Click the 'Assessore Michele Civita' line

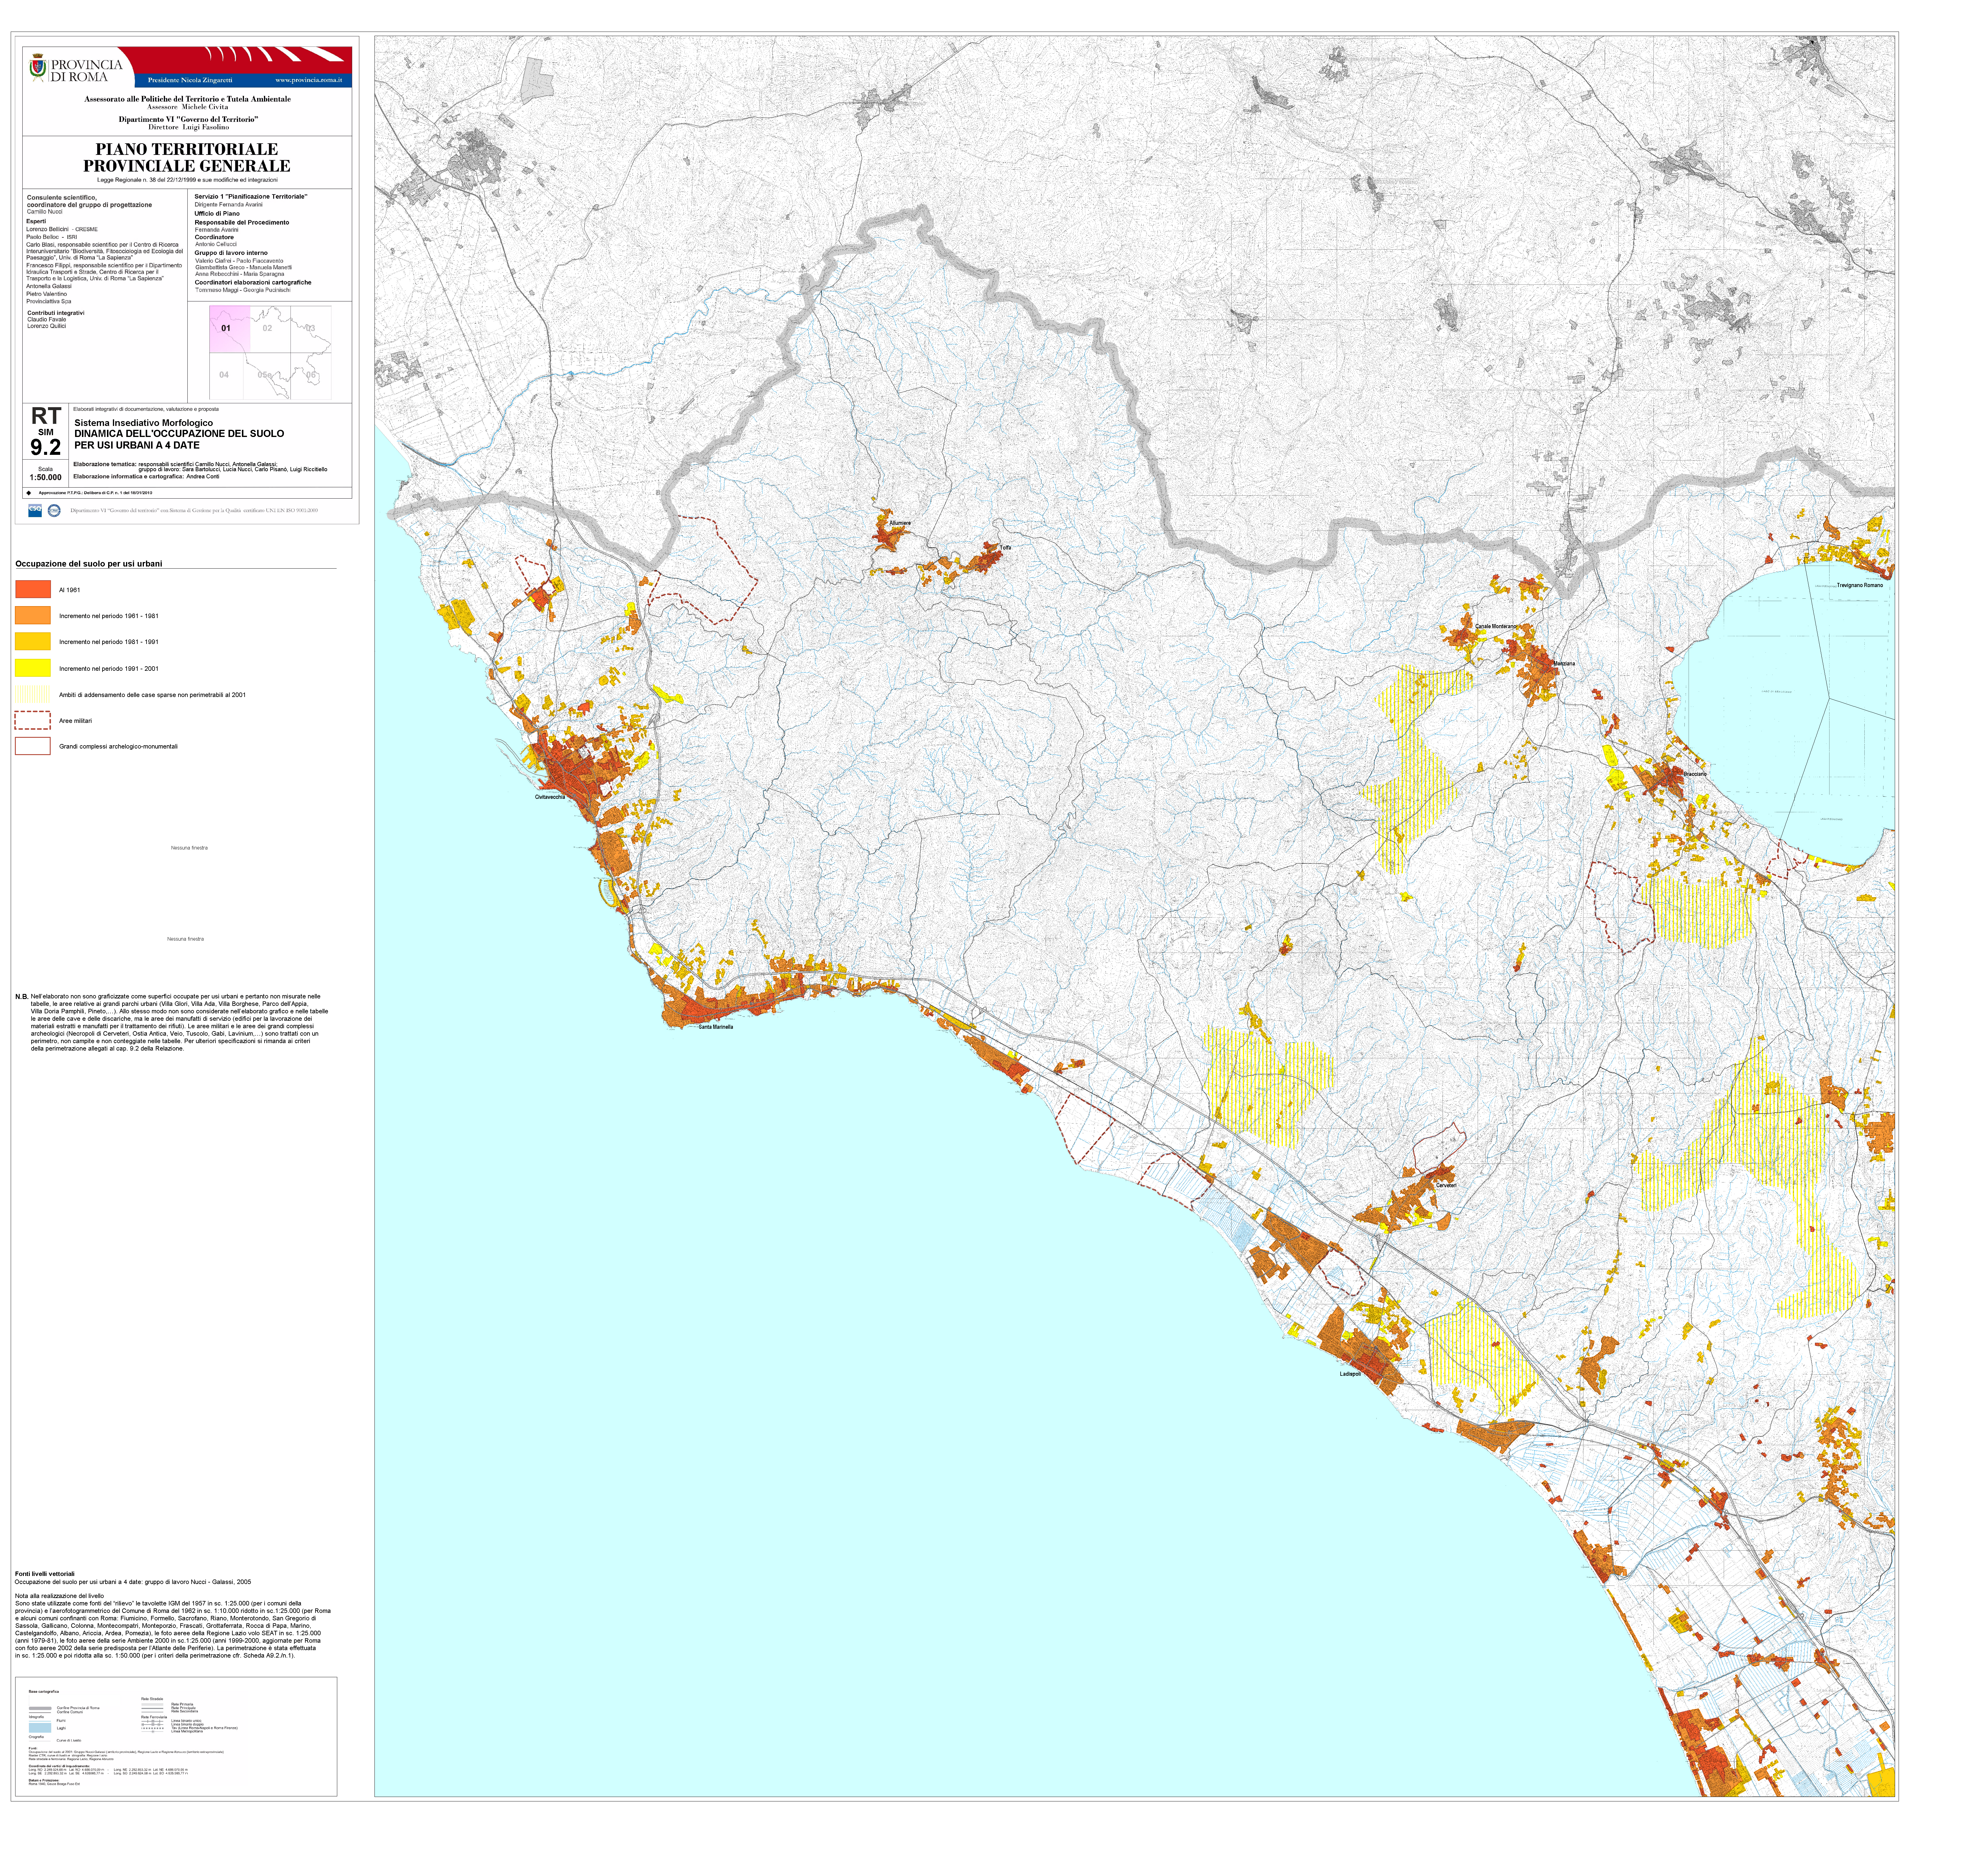pos(188,107)
